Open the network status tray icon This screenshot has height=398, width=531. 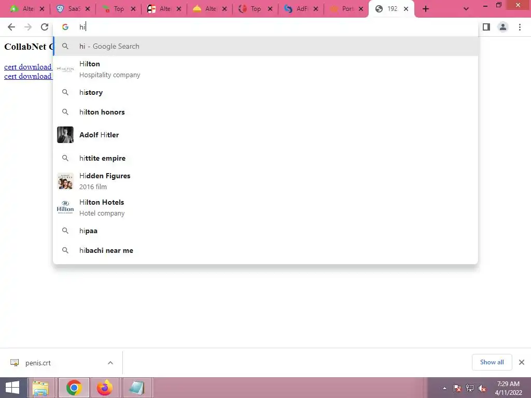point(470,388)
